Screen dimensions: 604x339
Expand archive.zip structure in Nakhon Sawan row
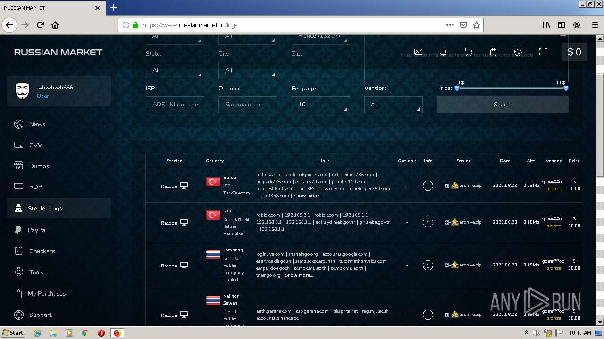click(x=446, y=315)
